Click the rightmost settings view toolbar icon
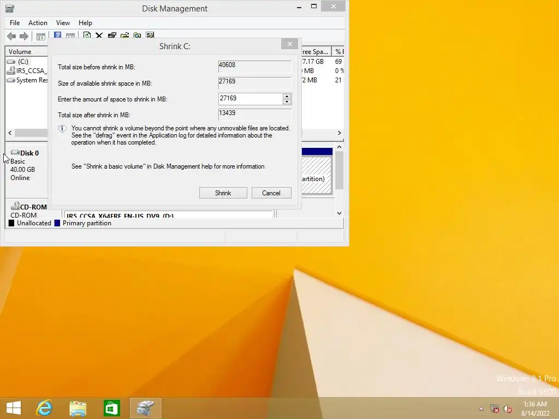This screenshot has height=419, width=559. (150, 35)
